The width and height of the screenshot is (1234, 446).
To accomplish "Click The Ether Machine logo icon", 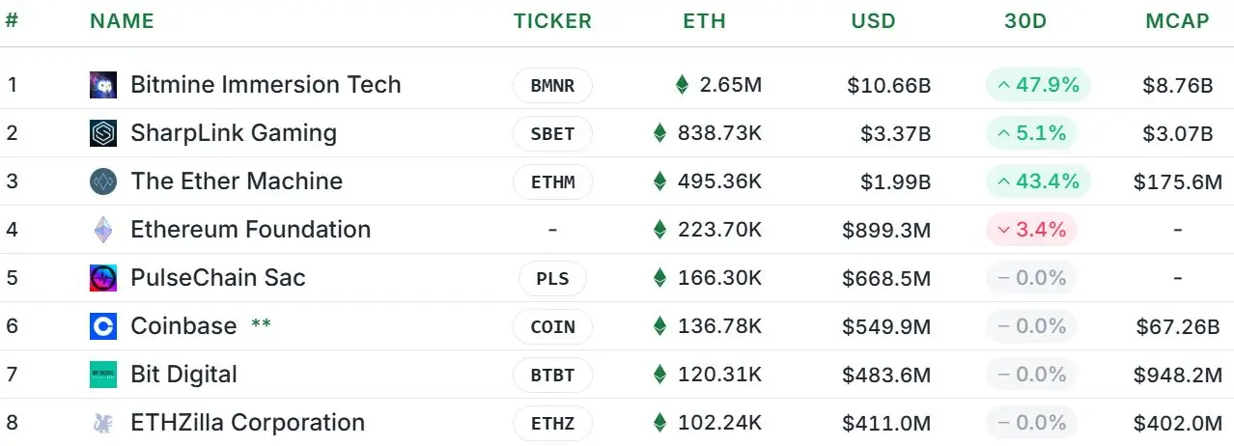I will (x=103, y=181).
